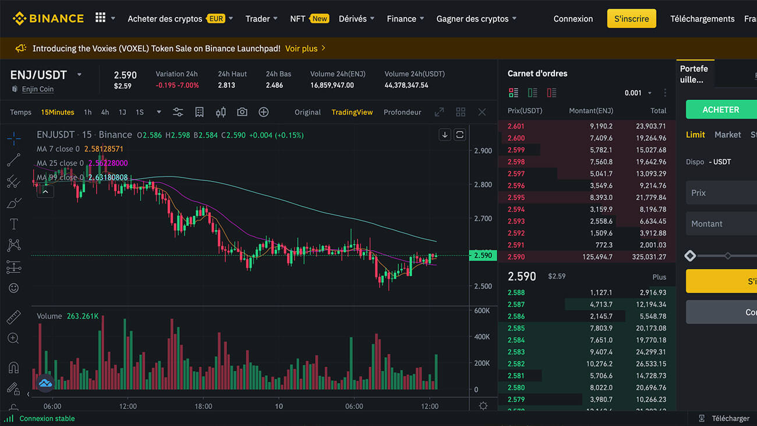
Task: Select the 1h interval
Action: pos(87,112)
